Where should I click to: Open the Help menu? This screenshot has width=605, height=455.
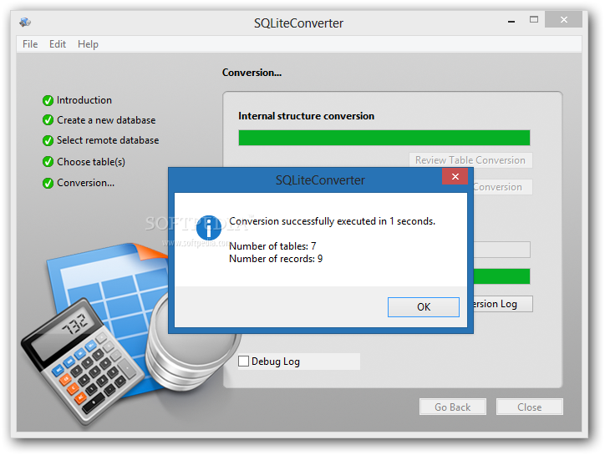(88, 44)
